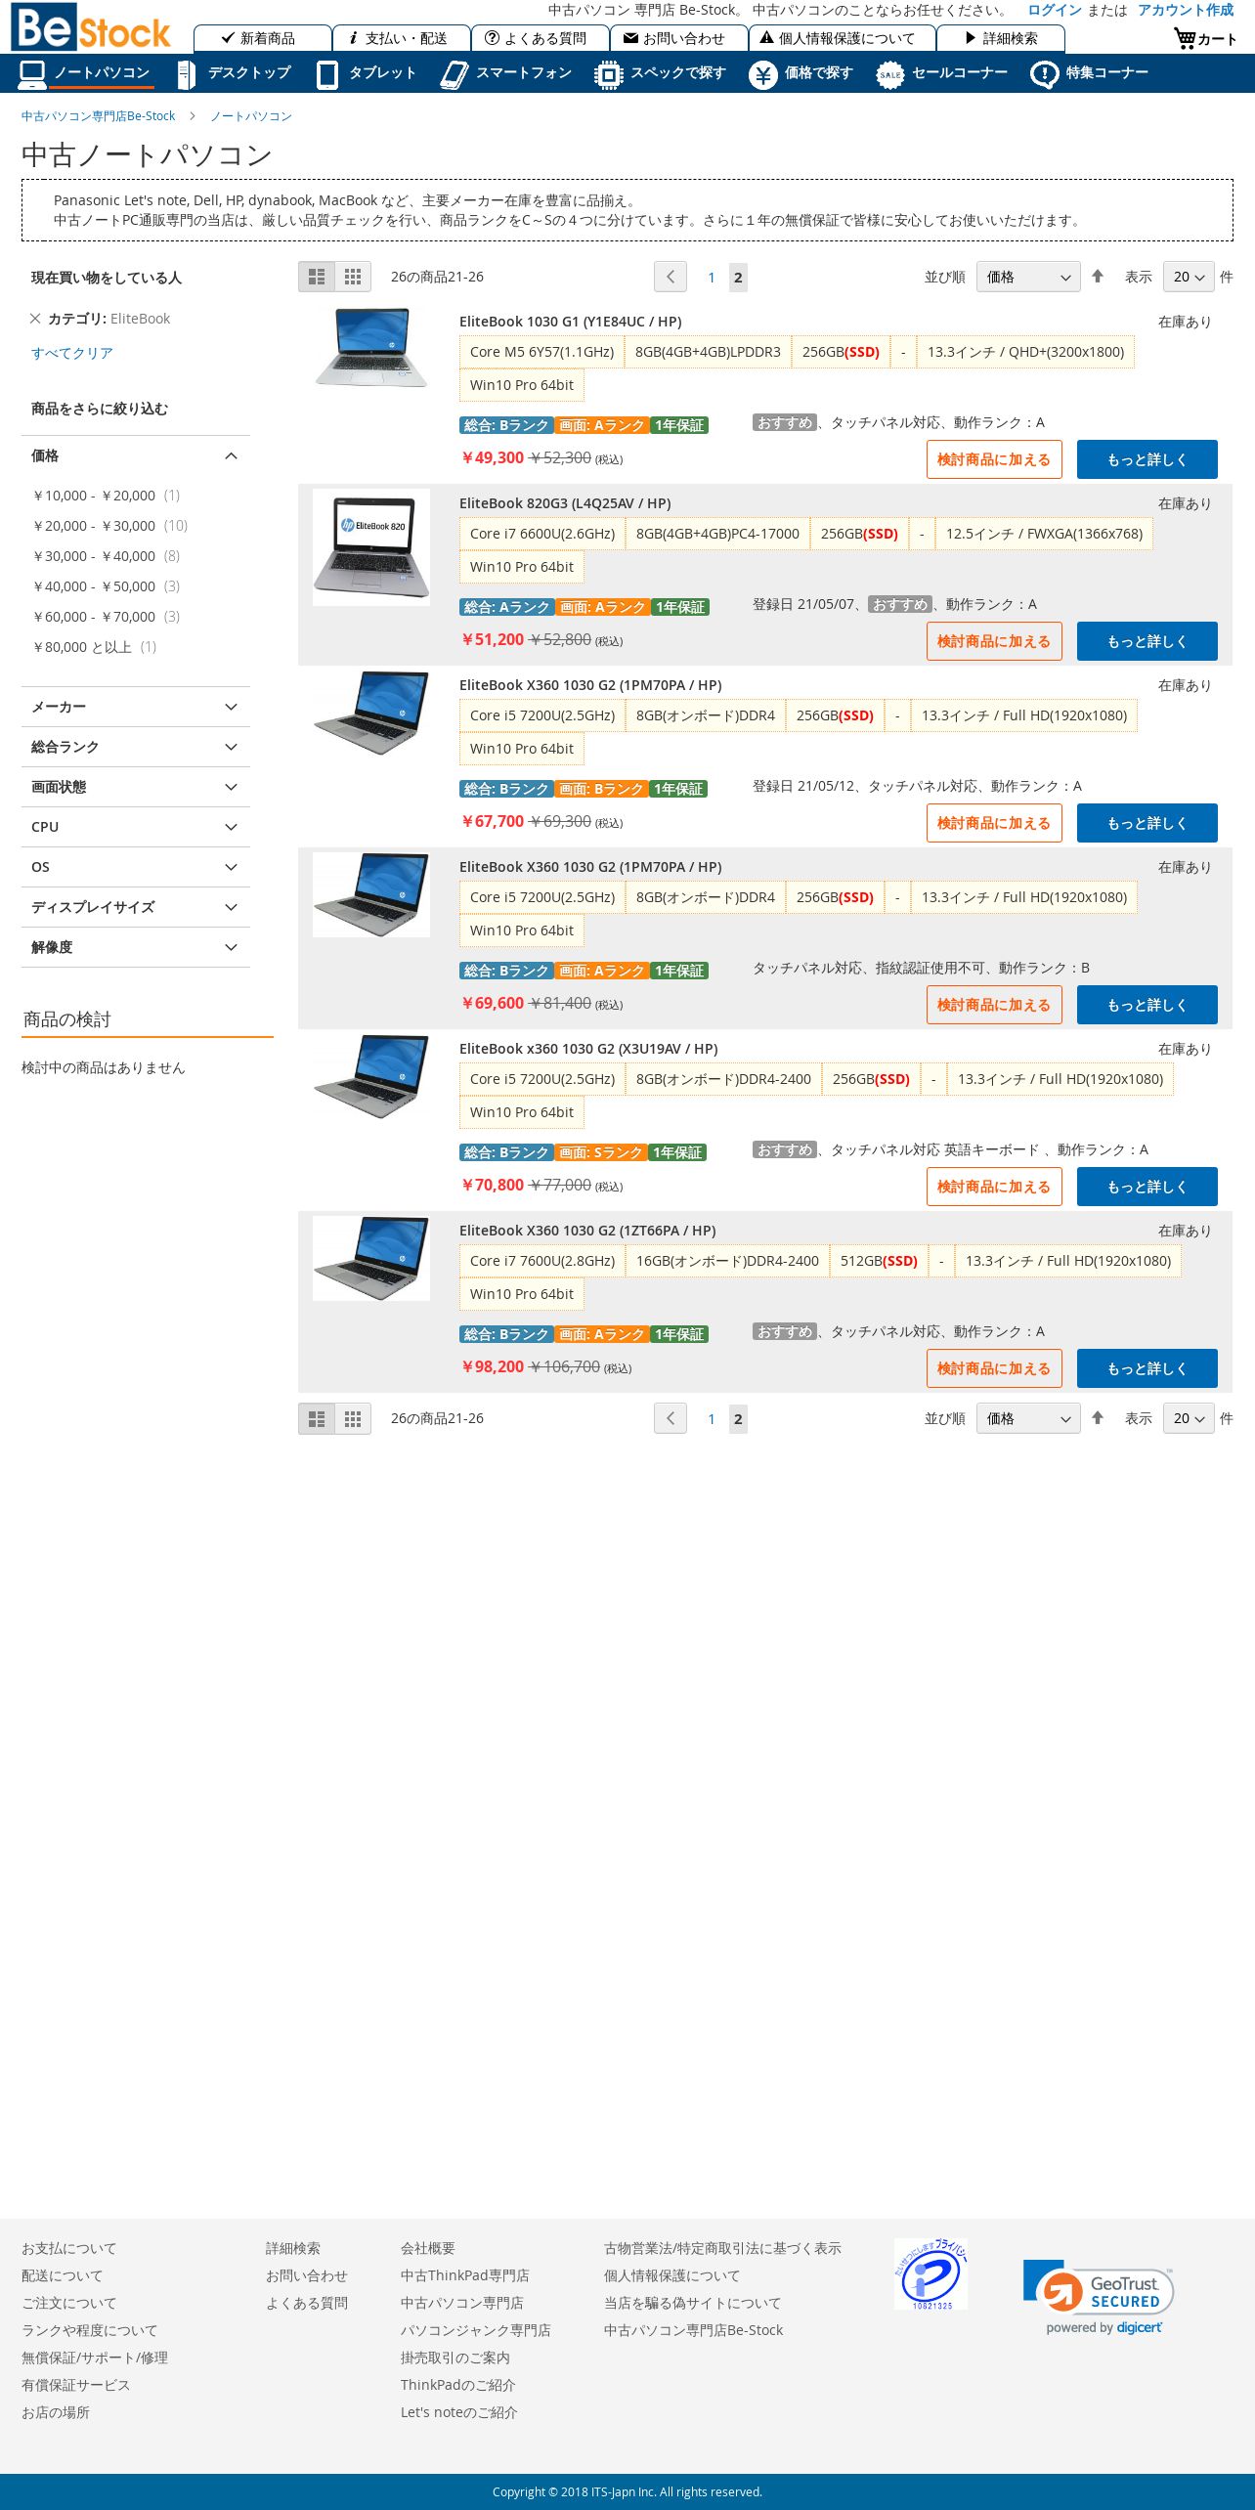
Task: Expand the メーカー filter
Action: coord(136,707)
